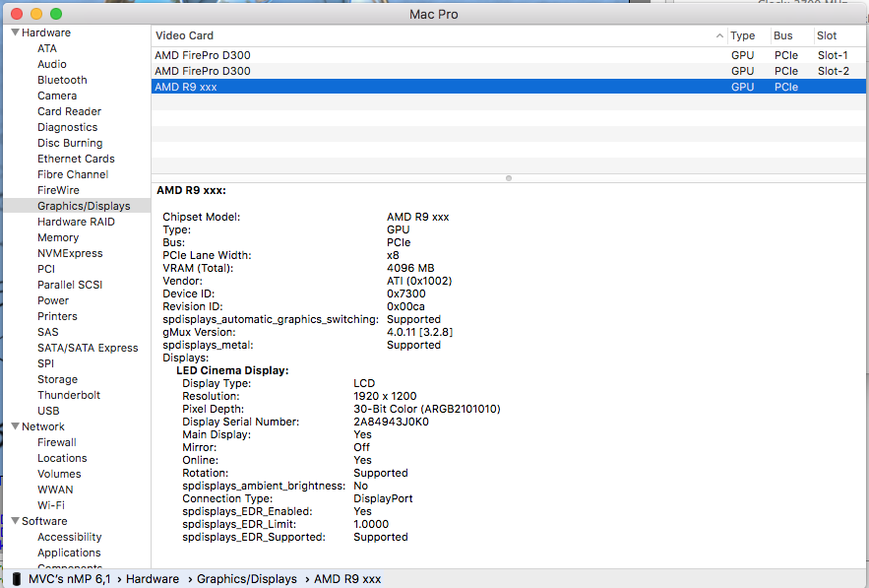The image size is (869, 588).
Task: Open Accessibility under Software
Action: [69, 537]
